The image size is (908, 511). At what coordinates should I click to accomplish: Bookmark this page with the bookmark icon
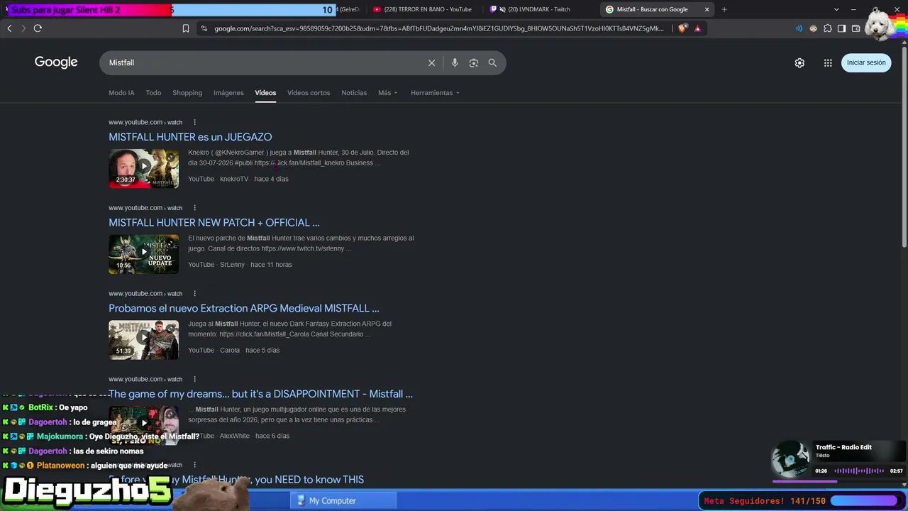[186, 28]
